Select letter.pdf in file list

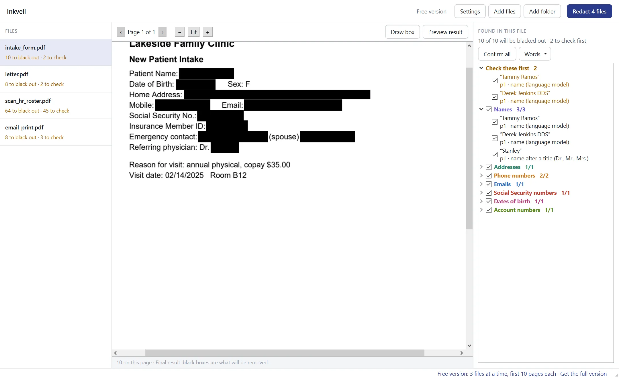pyautogui.click(x=56, y=79)
